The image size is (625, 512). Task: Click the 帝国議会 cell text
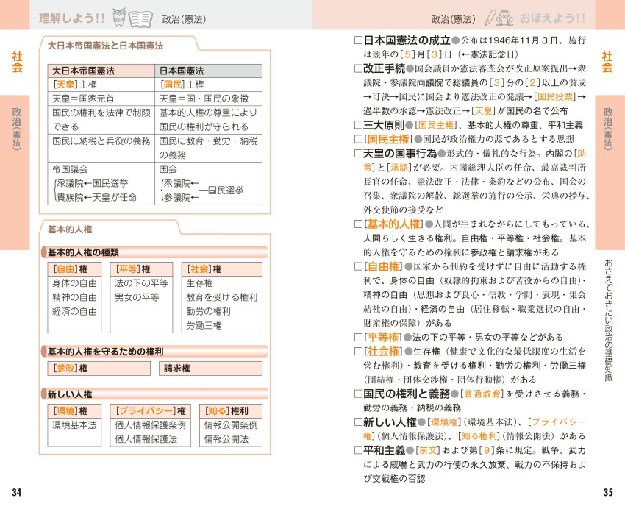pyautogui.click(x=70, y=169)
